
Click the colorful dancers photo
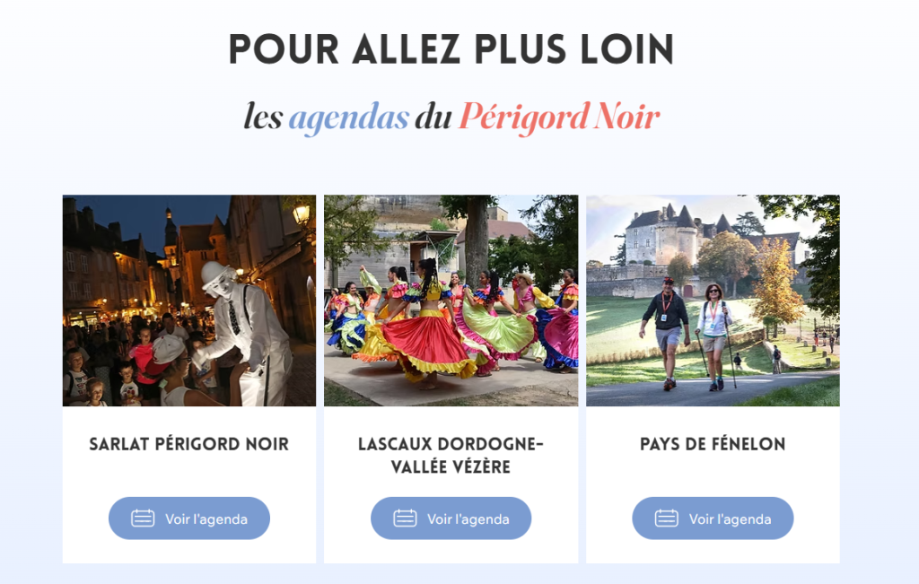[451, 301]
